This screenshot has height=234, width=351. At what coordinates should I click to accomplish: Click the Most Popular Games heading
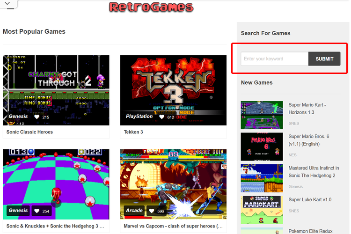tap(34, 31)
